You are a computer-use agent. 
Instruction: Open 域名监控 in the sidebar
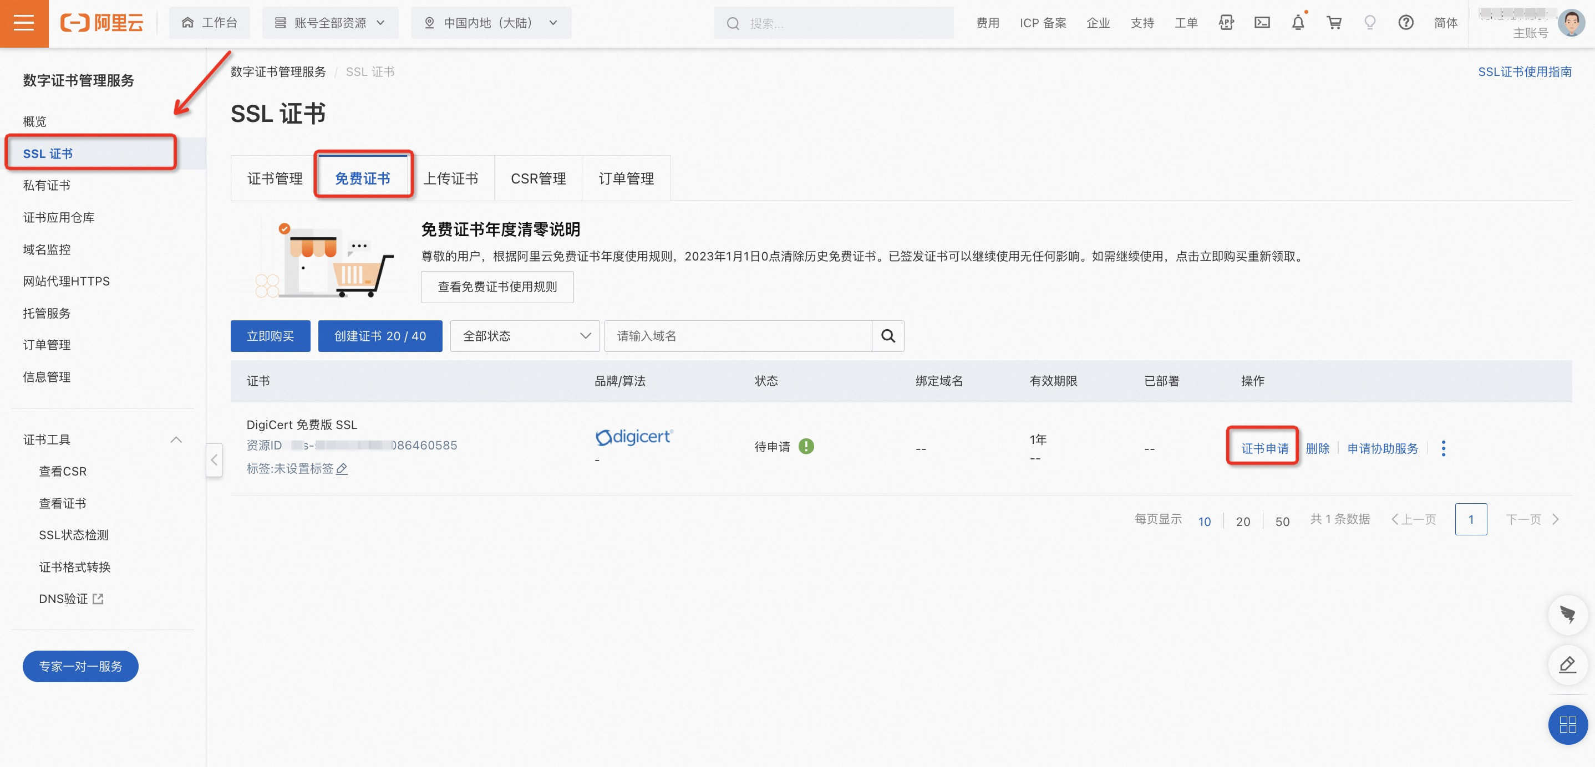[47, 249]
